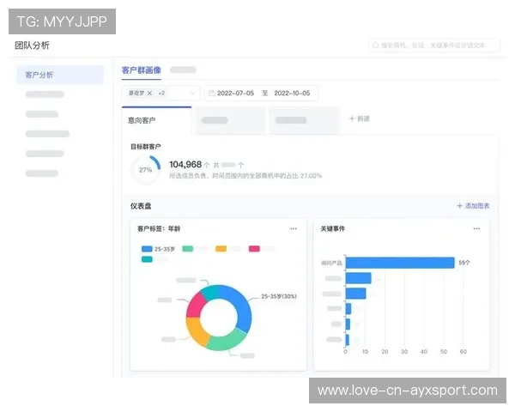Toggle the green legend swatch
Image resolution: width=515 pixels, height=412 pixels.
(187, 249)
